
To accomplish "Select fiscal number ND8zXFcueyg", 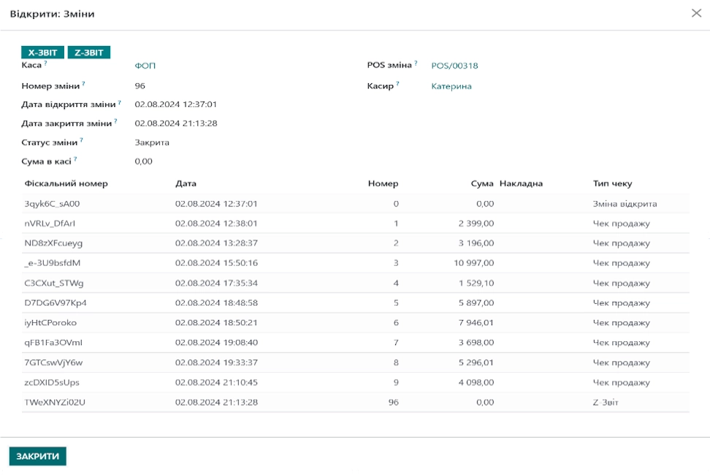I will click(53, 243).
